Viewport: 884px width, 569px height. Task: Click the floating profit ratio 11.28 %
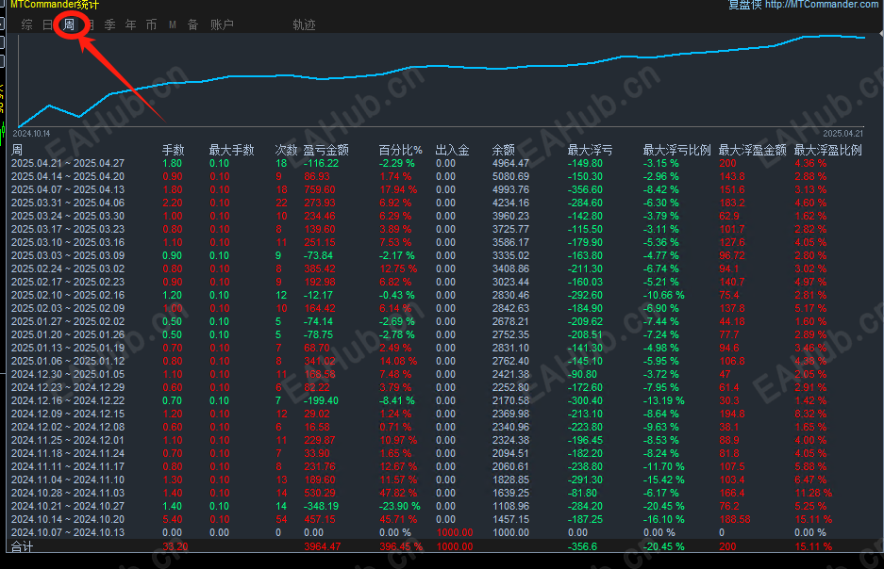click(813, 493)
